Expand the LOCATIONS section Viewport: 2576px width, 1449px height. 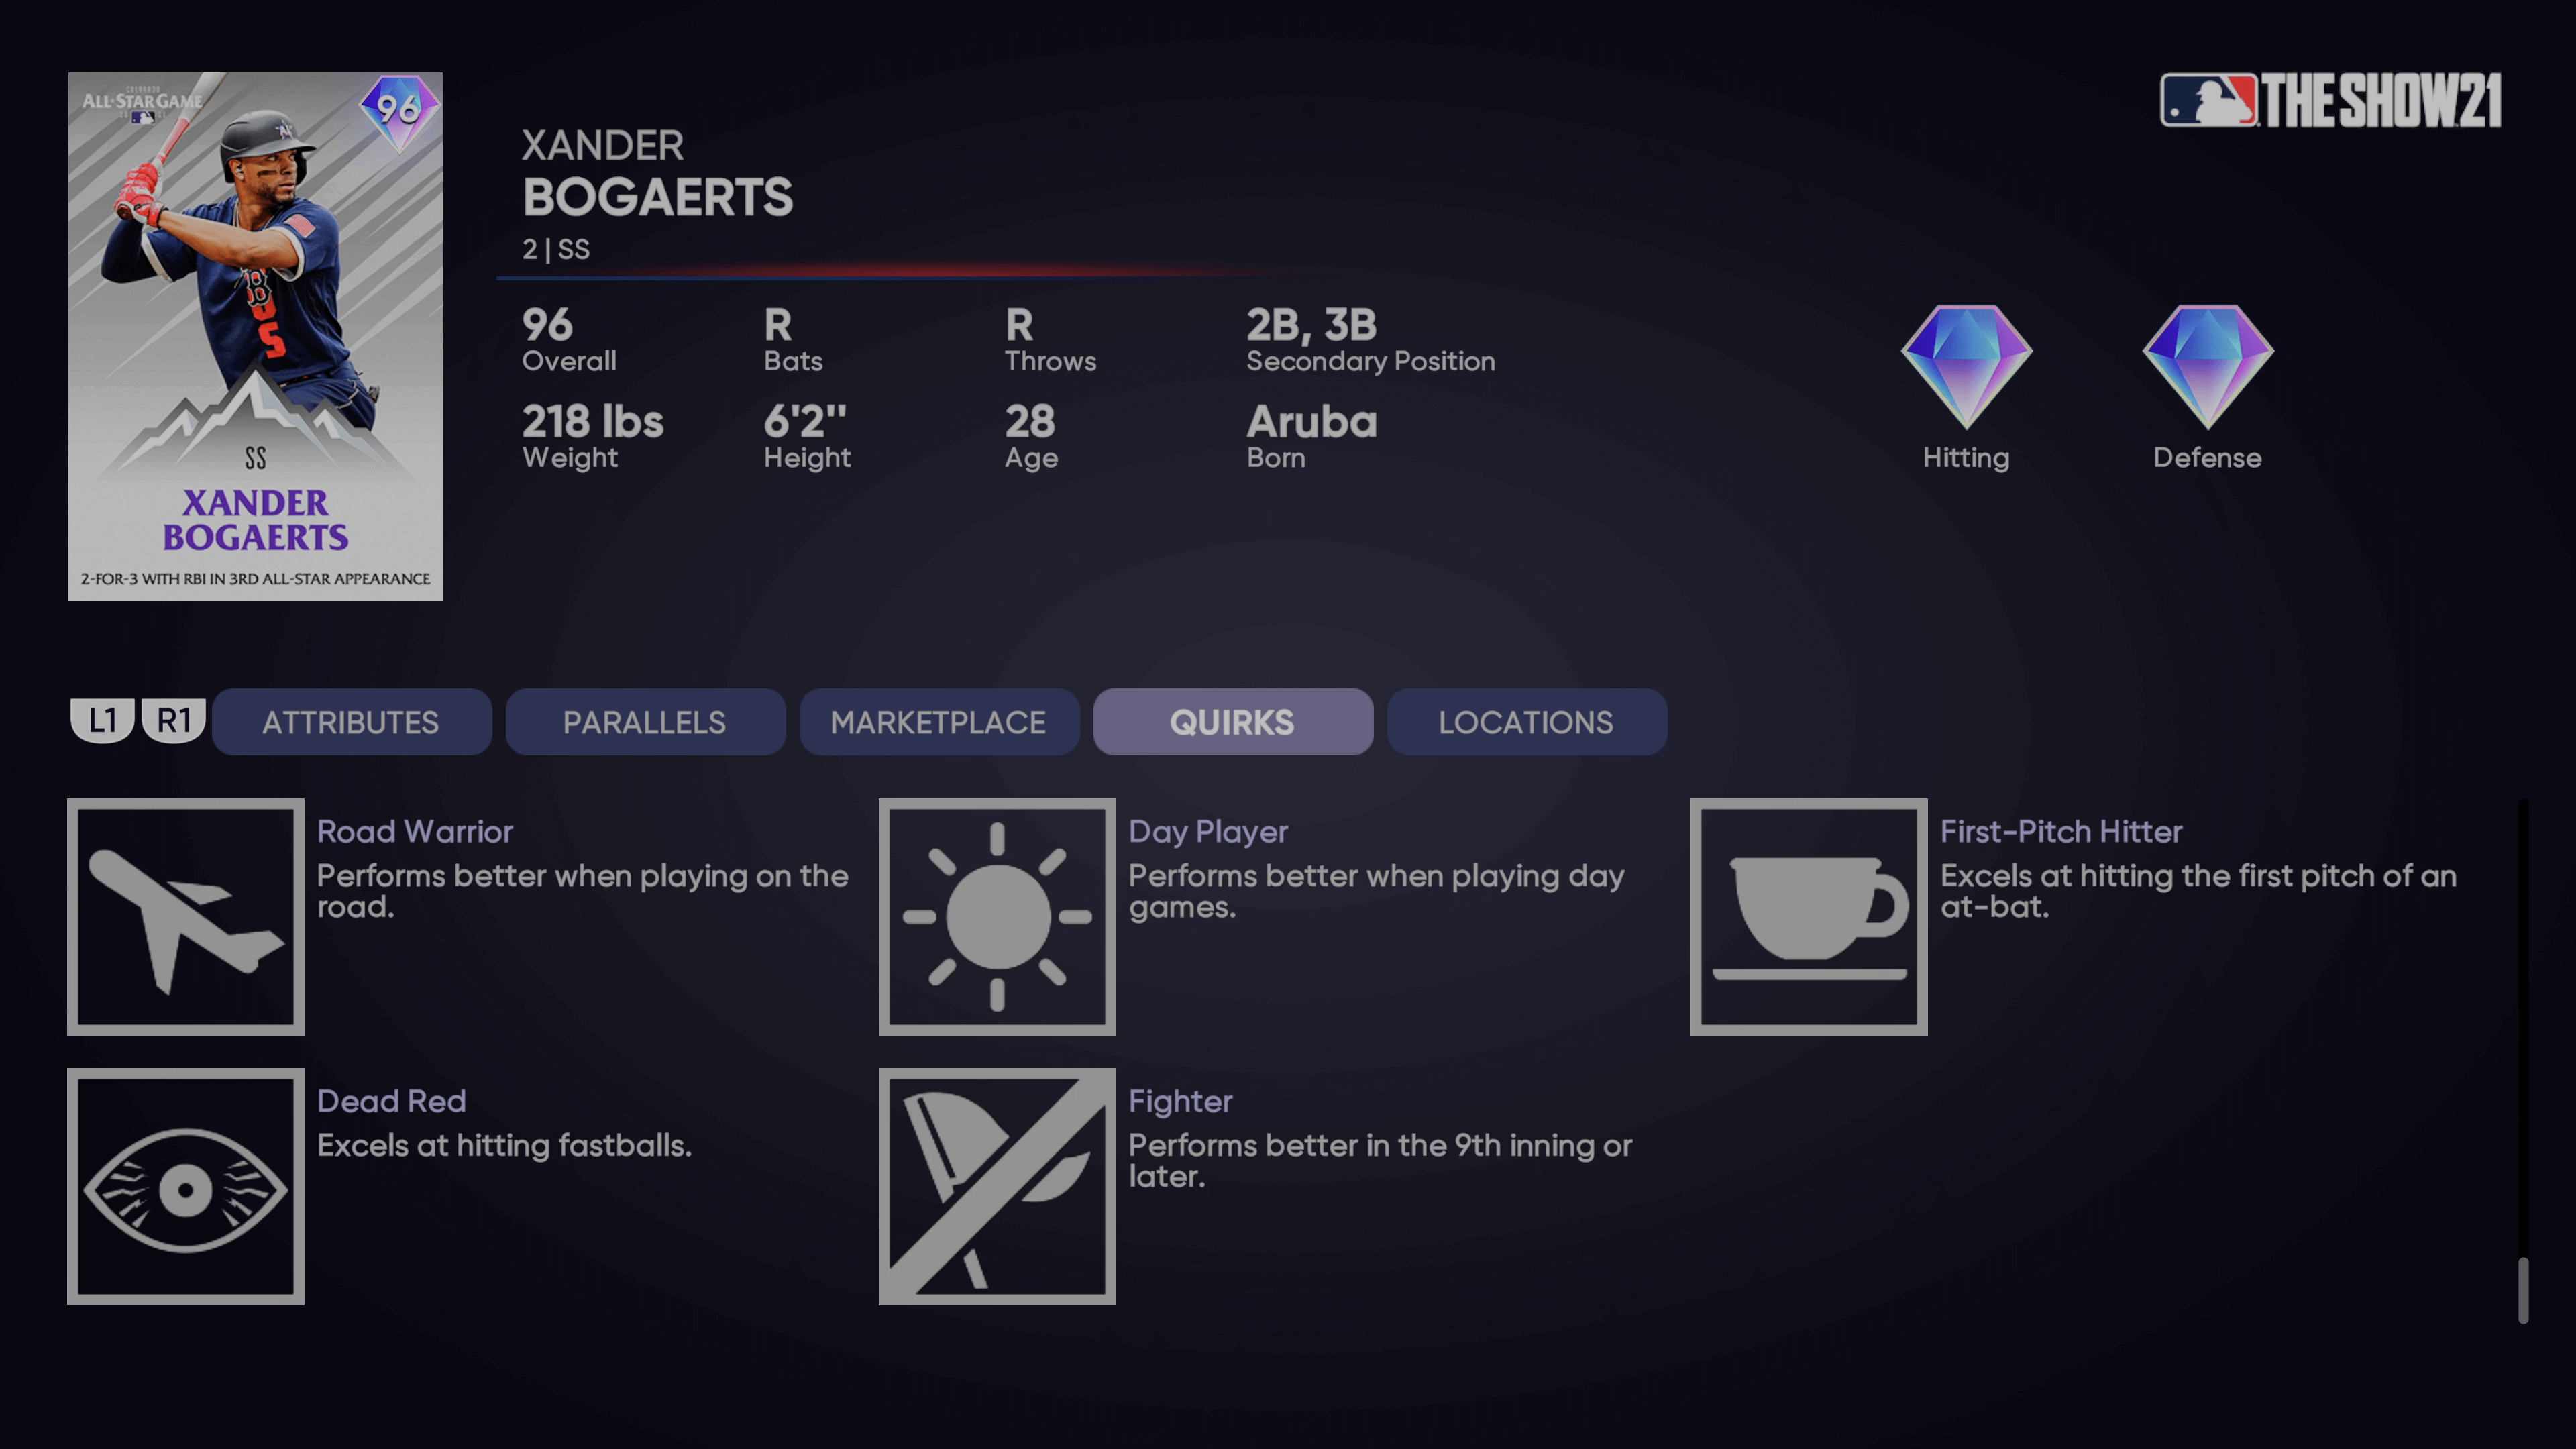[x=1525, y=722]
